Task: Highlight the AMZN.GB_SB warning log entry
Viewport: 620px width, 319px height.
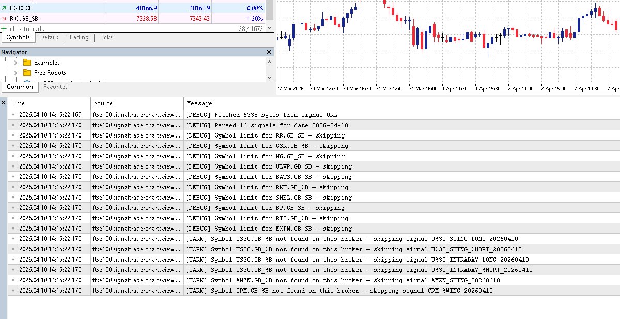Action: coord(310,280)
